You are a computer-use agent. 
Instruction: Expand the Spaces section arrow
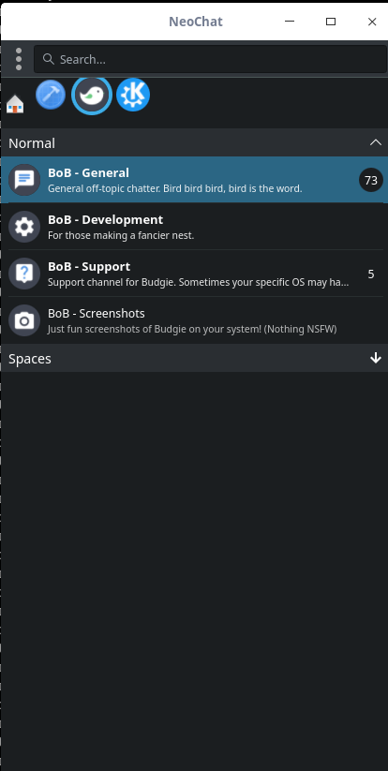tap(375, 358)
